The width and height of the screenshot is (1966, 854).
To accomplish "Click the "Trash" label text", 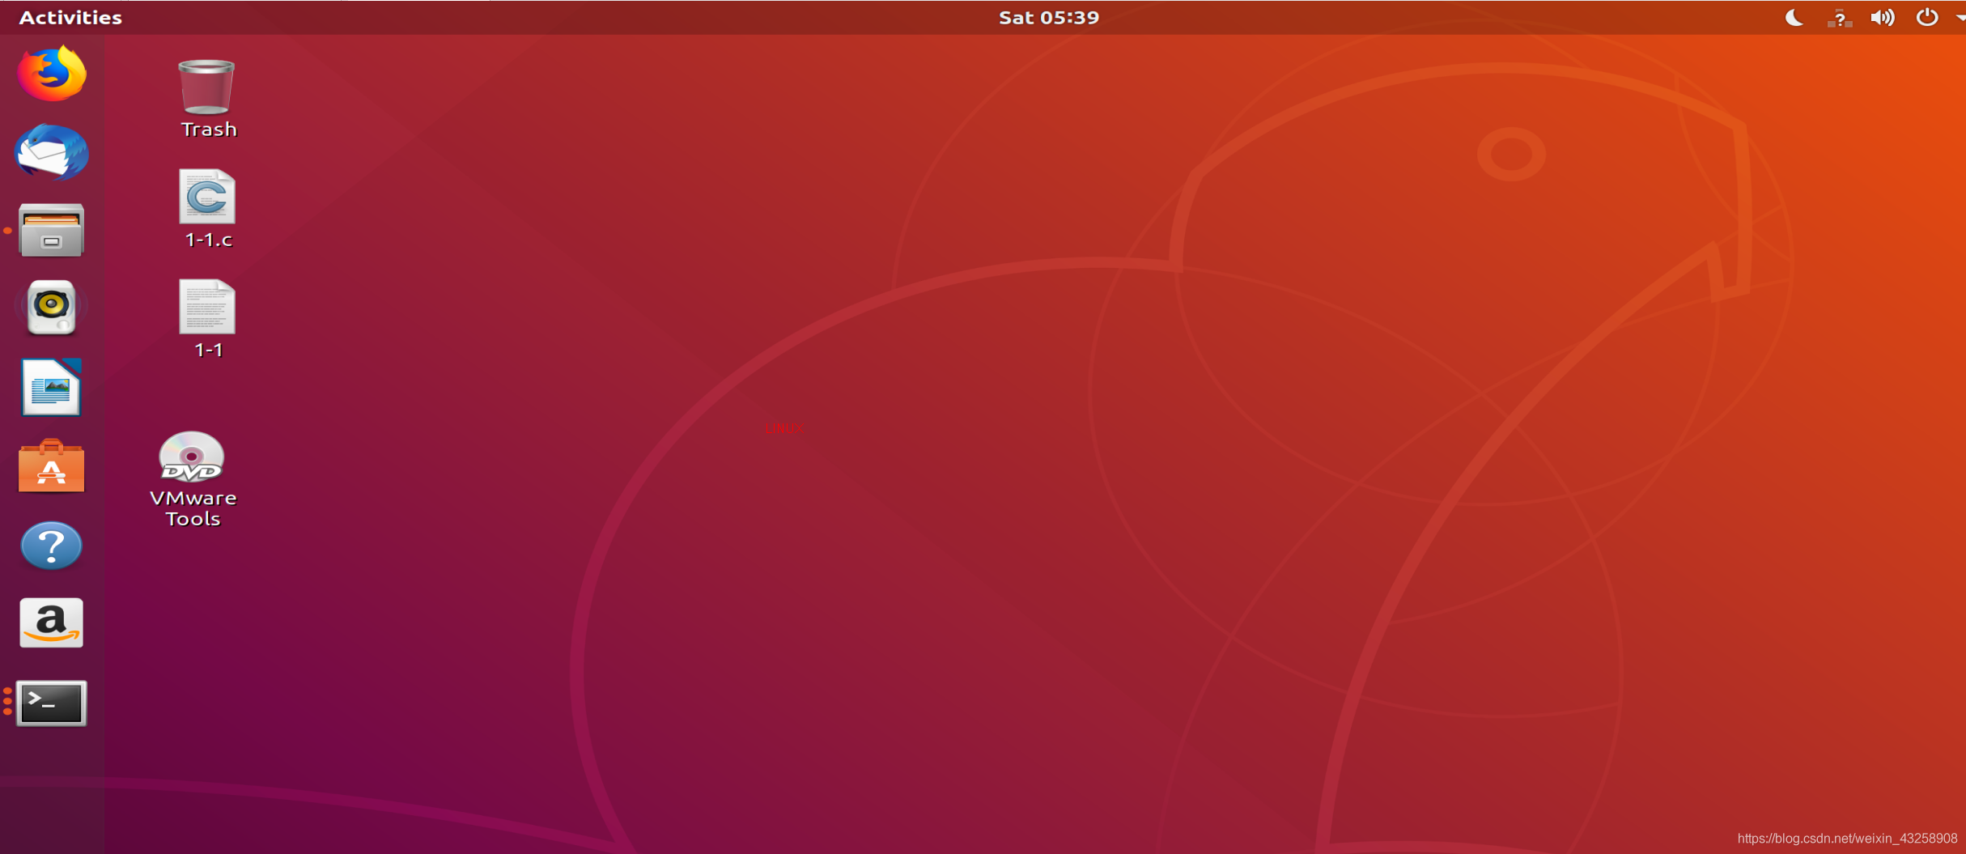I will pos(209,130).
